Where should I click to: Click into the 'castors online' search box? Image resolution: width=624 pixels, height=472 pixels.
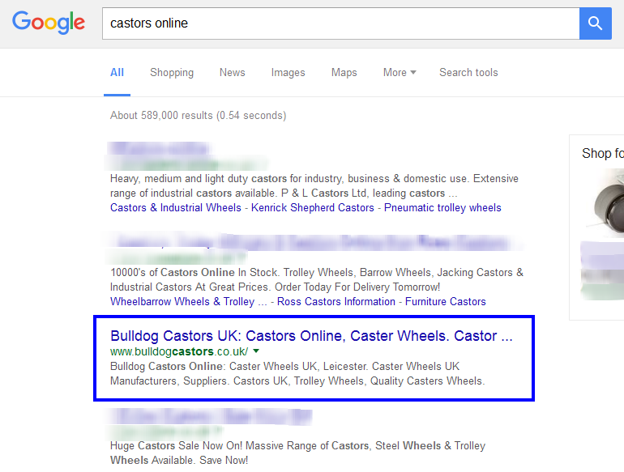[x=340, y=23]
